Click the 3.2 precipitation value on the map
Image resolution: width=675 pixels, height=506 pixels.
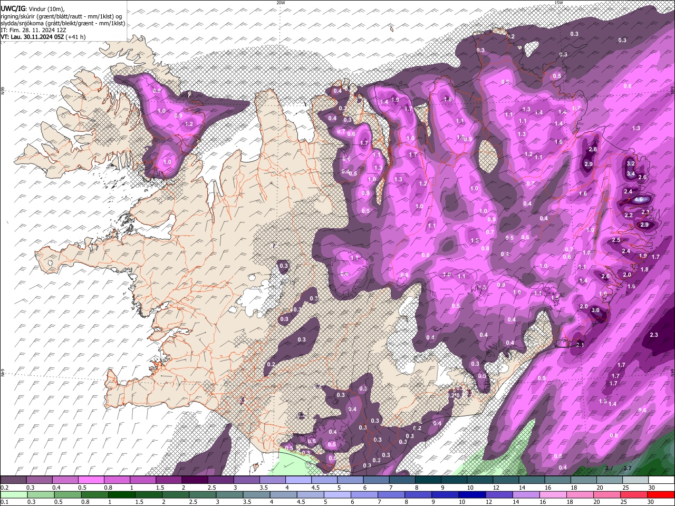pyautogui.click(x=631, y=164)
